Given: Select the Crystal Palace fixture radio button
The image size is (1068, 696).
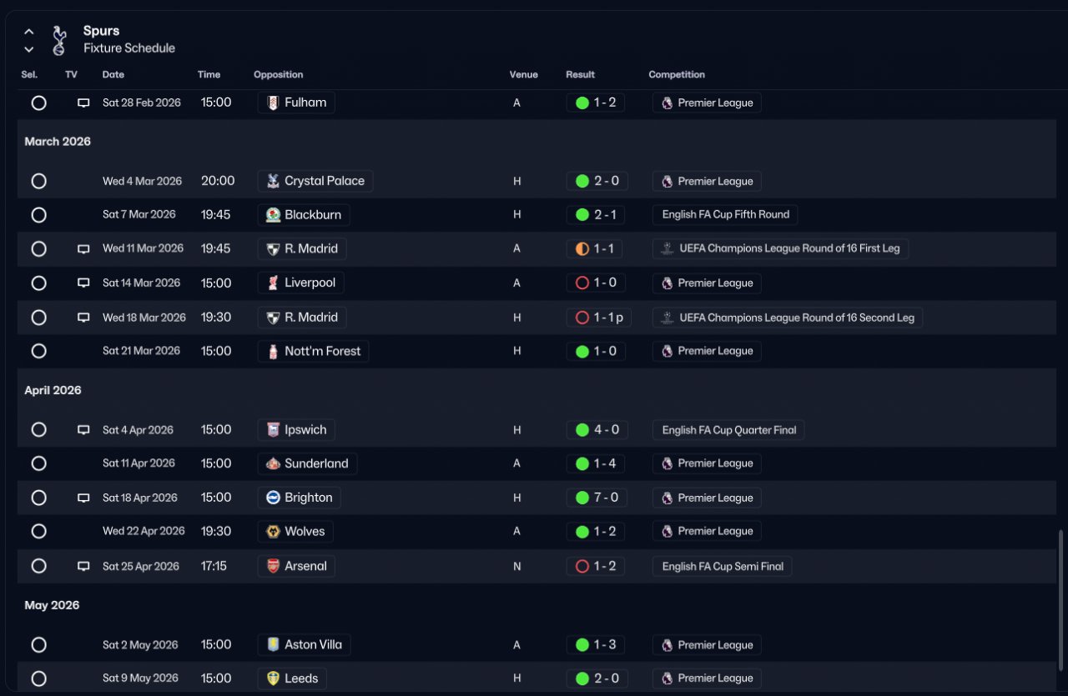Looking at the screenshot, I should (38, 181).
